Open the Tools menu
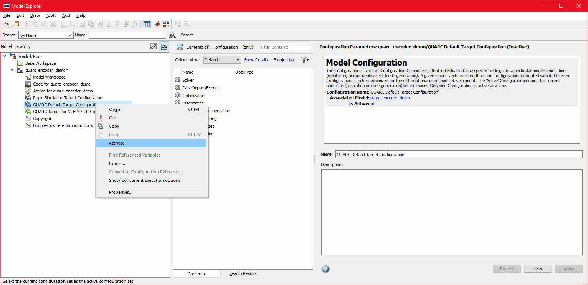The width and height of the screenshot is (588, 285). (x=51, y=15)
